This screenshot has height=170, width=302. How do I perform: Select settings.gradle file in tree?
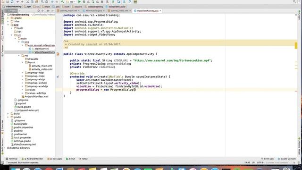pyautogui.click(x=22, y=141)
